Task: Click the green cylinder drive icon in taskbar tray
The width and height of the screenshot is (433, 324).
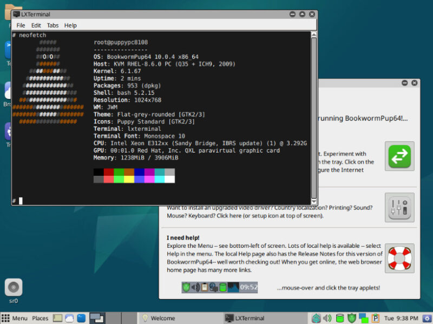Action: pyautogui.click(x=340, y=319)
